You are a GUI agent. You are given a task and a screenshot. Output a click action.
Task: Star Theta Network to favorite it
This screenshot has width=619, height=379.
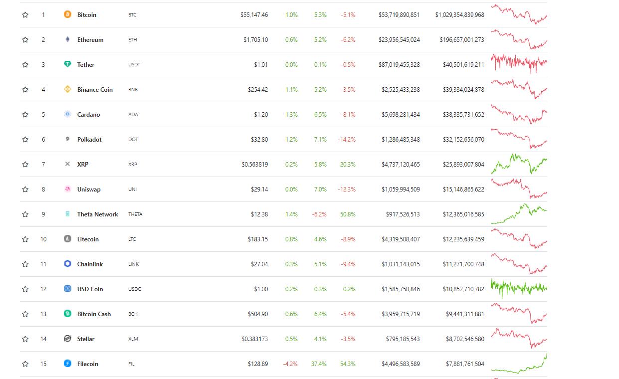click(25, 214)
